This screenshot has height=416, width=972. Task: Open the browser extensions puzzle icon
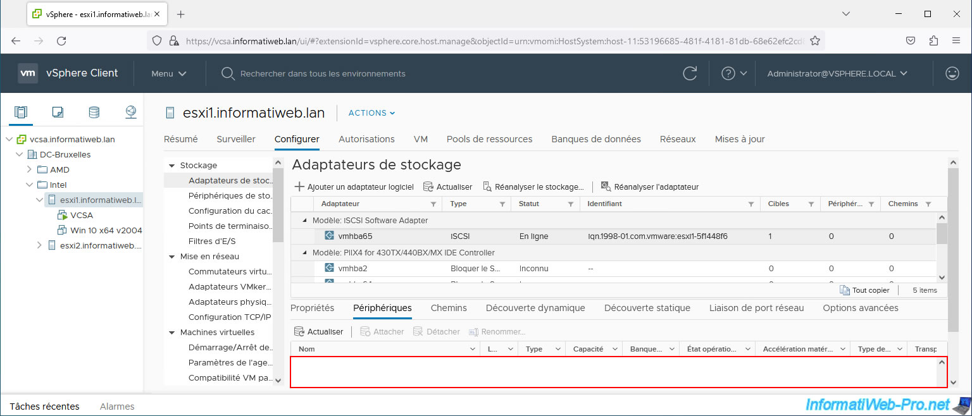pyautogui.click(x=933, y=40)
